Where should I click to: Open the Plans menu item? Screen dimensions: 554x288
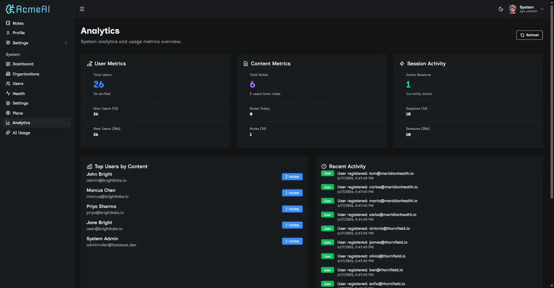point(37,113)
